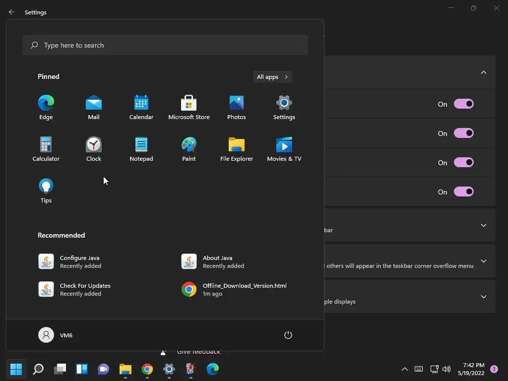Click the Windows Start button on the taskbar
The width and height of the screenshot is (508, 381).
point(16,369)
